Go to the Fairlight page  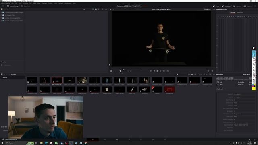coord(153,139)
